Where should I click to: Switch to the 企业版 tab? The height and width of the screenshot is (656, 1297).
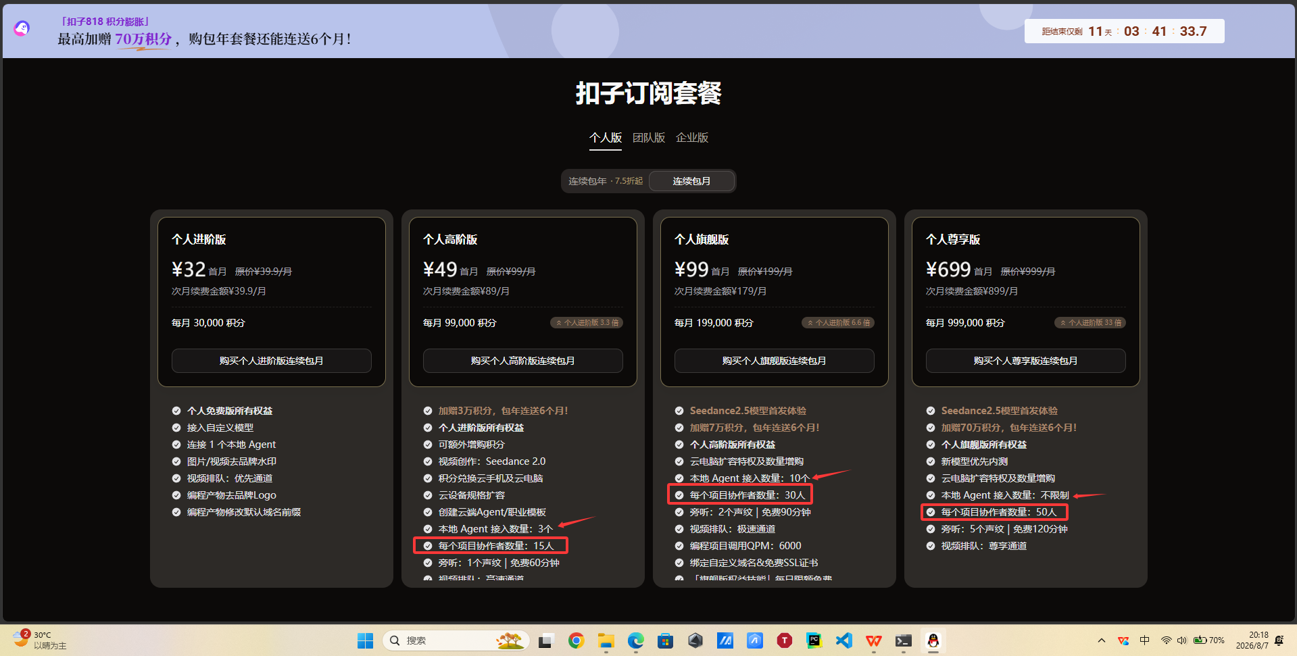click(692, 138)
